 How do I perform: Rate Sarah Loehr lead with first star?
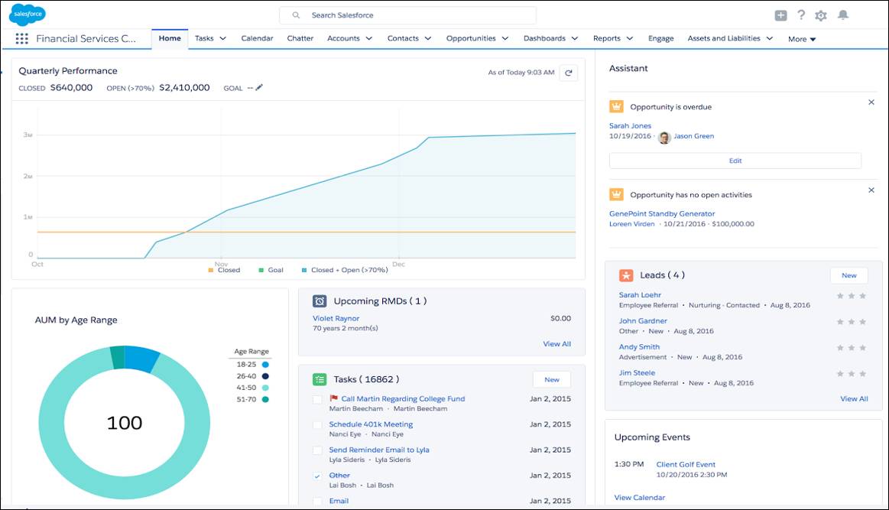pyautogui.click(x=840, y=296)
